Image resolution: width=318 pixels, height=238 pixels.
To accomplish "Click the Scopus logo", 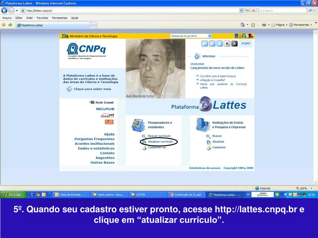I will click(105, 109).
